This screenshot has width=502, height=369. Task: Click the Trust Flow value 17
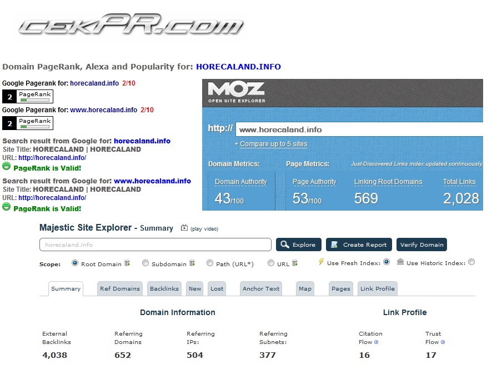tap(431, 355)
